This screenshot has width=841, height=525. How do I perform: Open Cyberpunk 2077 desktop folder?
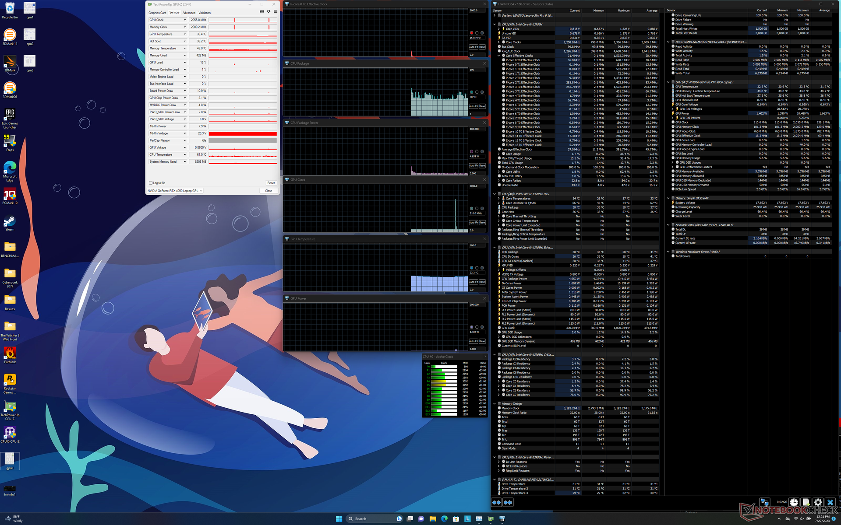(x=10, y=278)
